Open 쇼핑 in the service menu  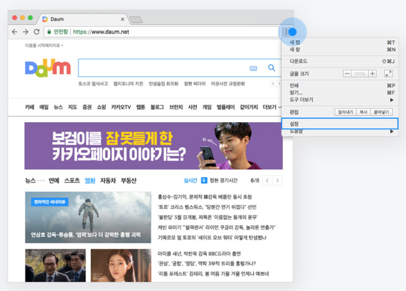coord(101,107)
